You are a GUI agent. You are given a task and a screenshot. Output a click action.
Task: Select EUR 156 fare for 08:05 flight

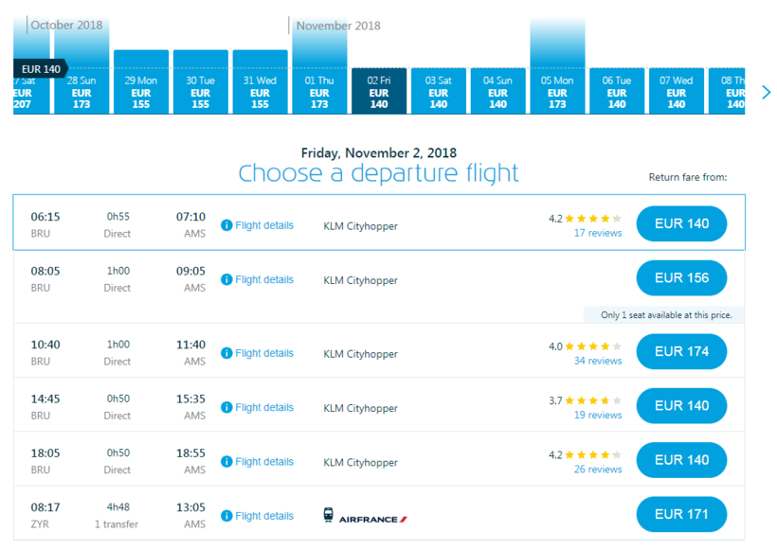(x=681, y=278)
